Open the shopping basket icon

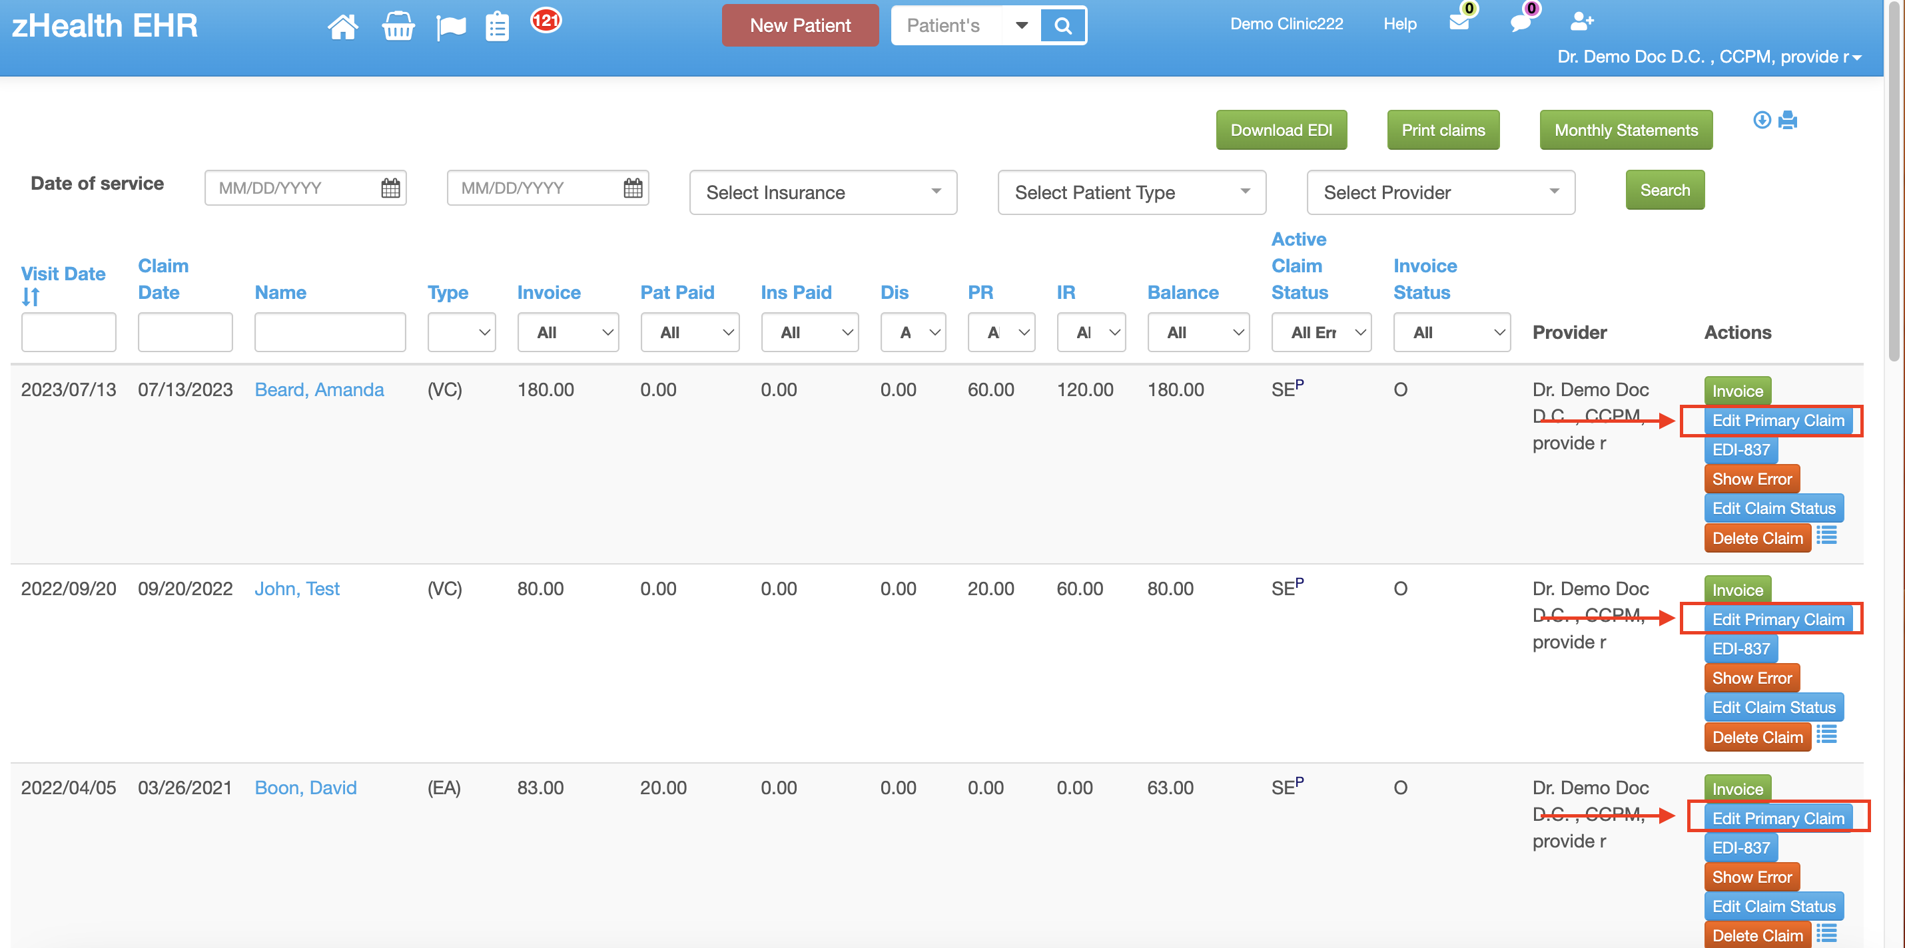click(398, 27)
